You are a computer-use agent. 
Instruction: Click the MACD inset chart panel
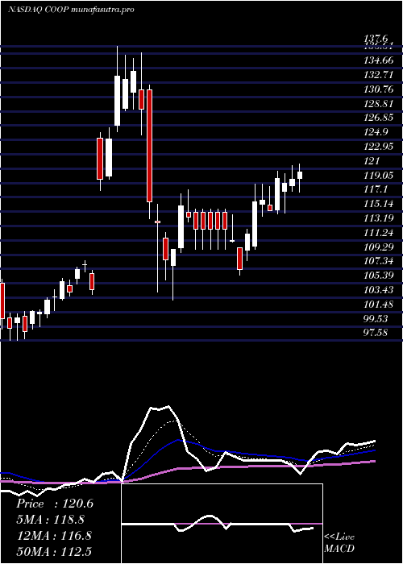[x=222, y=524]
